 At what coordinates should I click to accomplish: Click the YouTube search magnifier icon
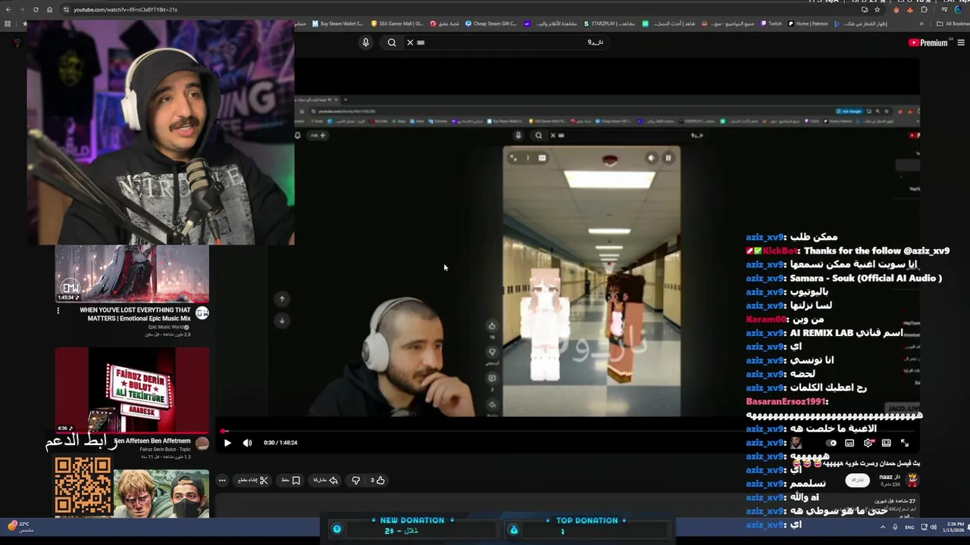(x=392, y=42)
